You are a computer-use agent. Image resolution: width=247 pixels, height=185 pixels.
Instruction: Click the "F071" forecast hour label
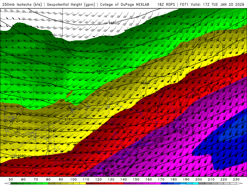(x=184, y=4)
